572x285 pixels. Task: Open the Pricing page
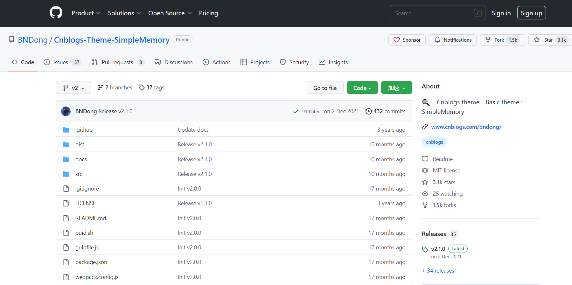208,13
